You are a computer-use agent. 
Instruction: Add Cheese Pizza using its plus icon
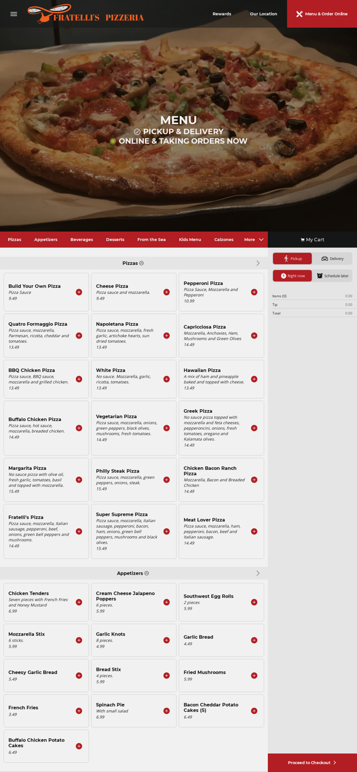pos(166,292)
